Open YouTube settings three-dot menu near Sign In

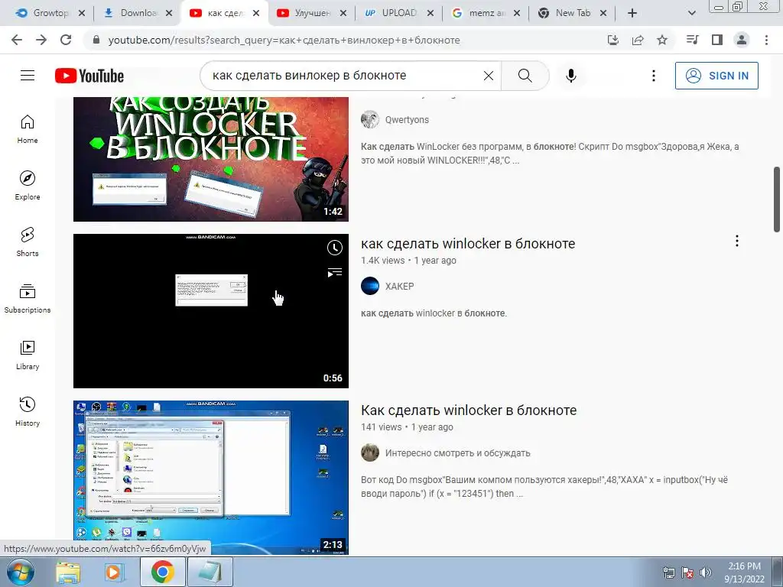[x=653, y=76]
